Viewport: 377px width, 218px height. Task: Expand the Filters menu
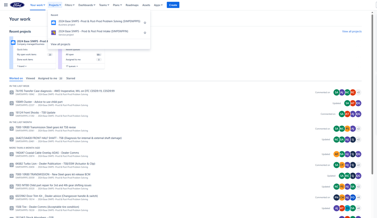pyautogui.click(x=70, y=5)
